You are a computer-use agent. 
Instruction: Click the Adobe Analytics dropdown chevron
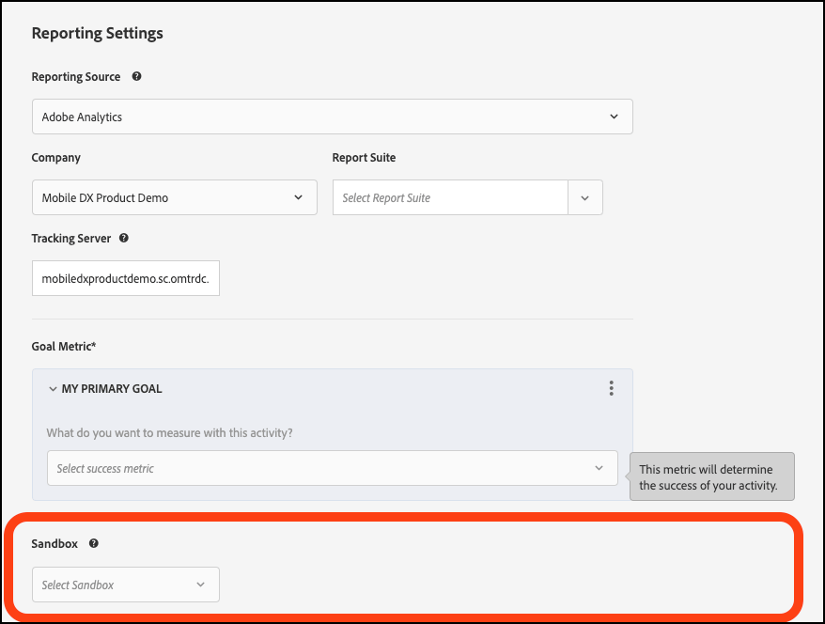coord(614,116)
